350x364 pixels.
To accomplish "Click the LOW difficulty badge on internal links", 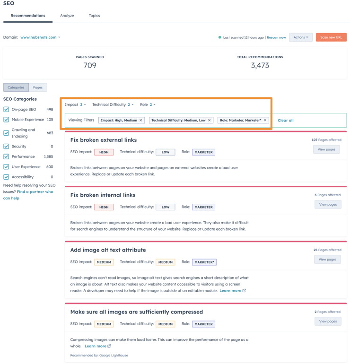I will (x=166, y=207).
